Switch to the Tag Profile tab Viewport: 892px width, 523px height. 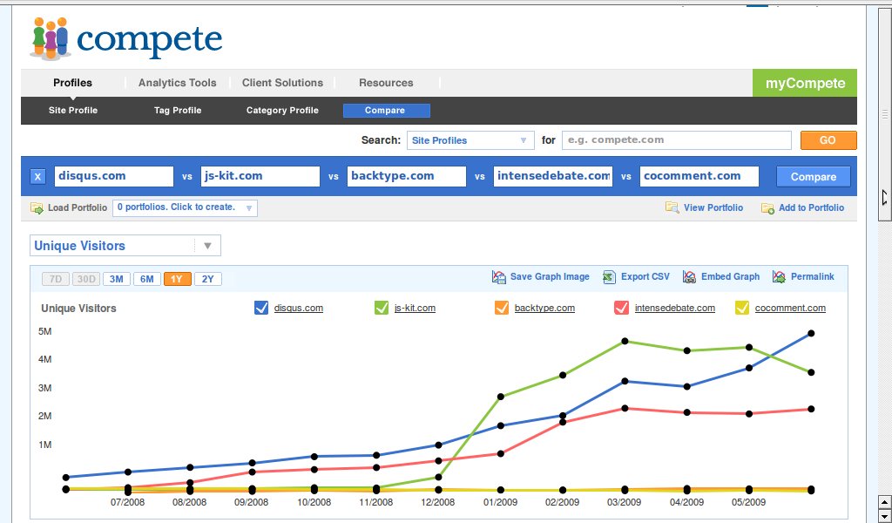point(178,111)
